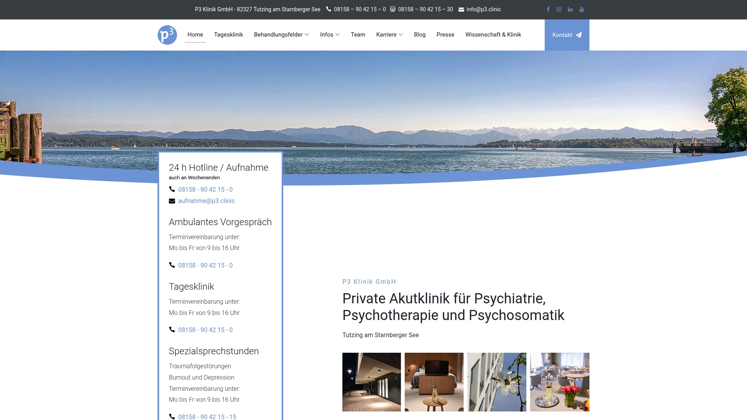The image size is (747, 420).
Task: Open the Facebook page icon
Action: (x=548, y=9)
